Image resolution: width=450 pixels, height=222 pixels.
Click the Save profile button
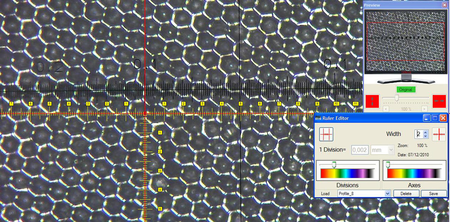(433, 194)
